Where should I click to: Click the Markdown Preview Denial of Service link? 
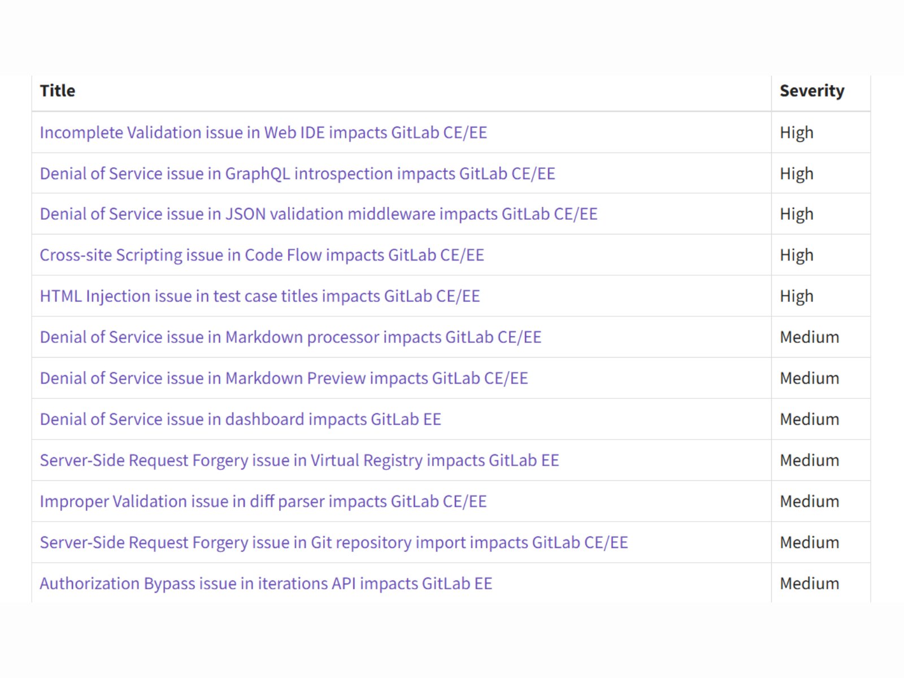pos(284,378)
